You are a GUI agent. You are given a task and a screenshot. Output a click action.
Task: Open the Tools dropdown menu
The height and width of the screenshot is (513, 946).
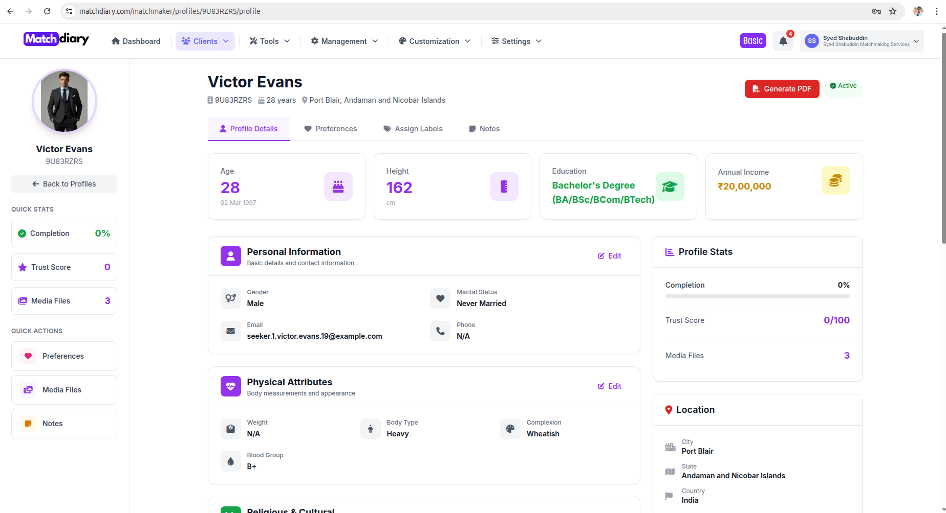(x=269, y=41)
